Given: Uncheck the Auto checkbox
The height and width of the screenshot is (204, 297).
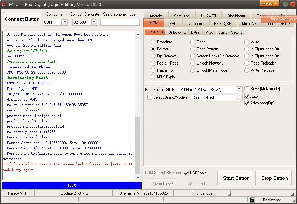Looking at the screenshot, I should coord(246,96).
